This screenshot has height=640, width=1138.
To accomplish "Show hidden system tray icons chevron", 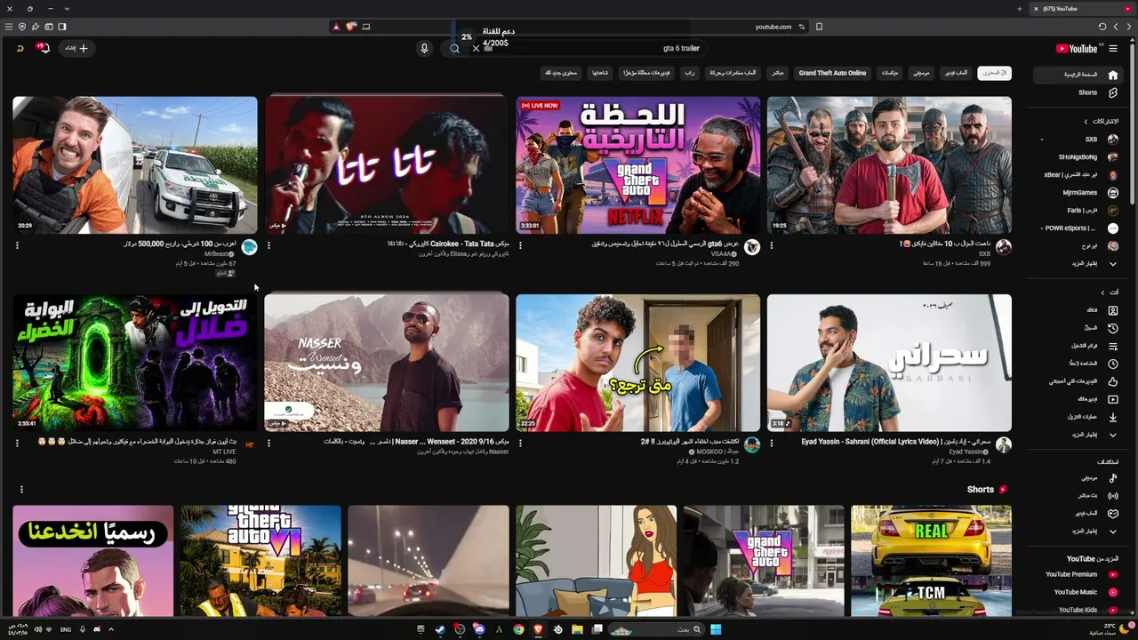I will [111, 629].
